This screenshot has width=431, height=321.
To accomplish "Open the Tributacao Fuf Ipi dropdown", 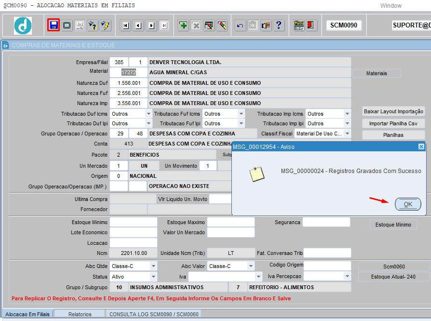I will (241, 123).
